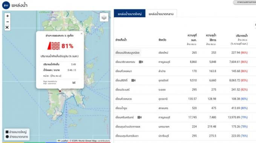This screenshot has height=143, width=256.
Task: Click the blue logo beside แหล่งน้ำ
Action: (6, 5)
